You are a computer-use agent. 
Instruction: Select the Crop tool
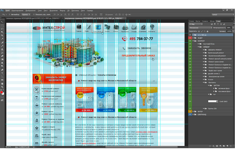click(x=2, y=35)
